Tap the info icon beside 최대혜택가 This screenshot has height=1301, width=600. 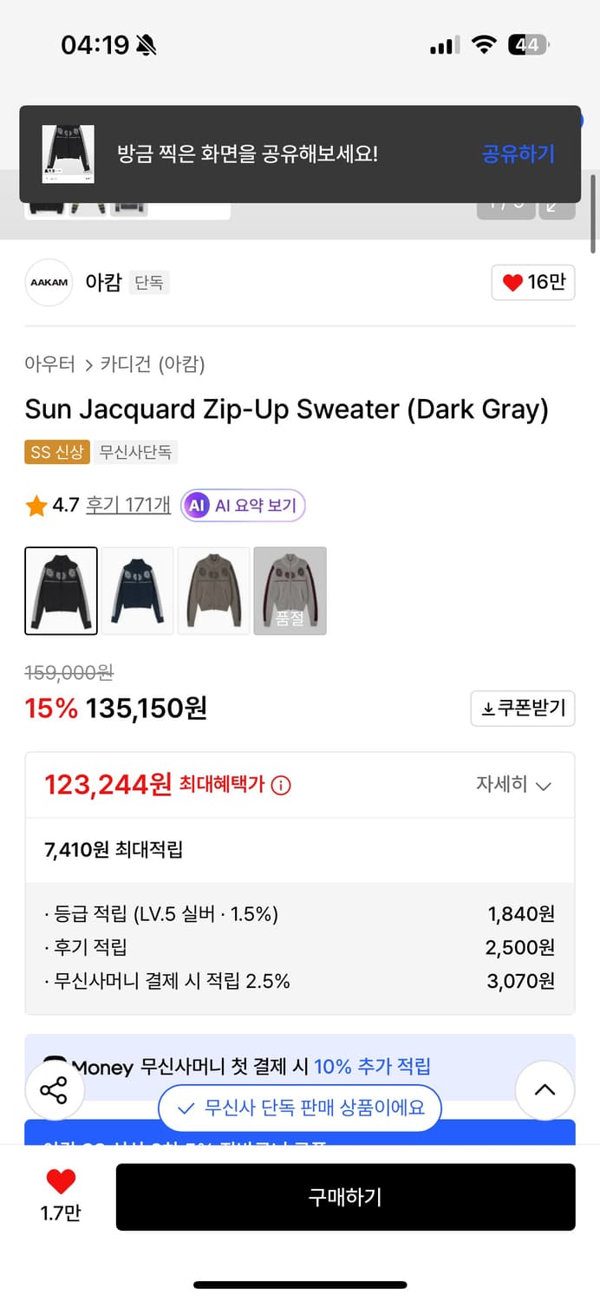point(281,786)
